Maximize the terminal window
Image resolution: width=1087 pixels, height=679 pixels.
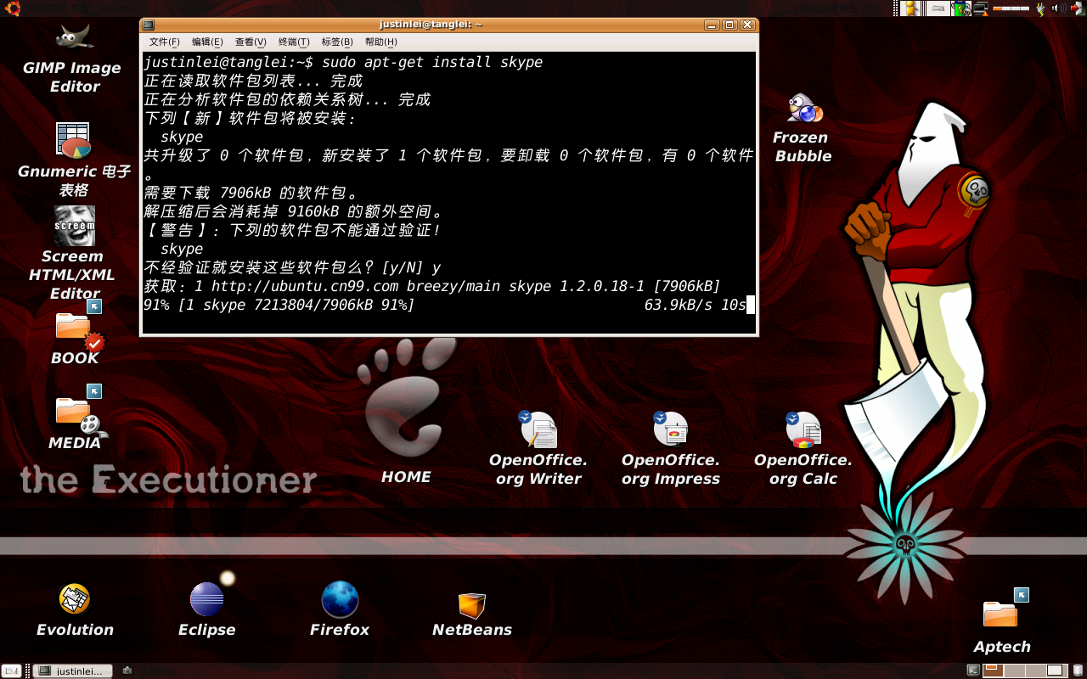(729, 25)
